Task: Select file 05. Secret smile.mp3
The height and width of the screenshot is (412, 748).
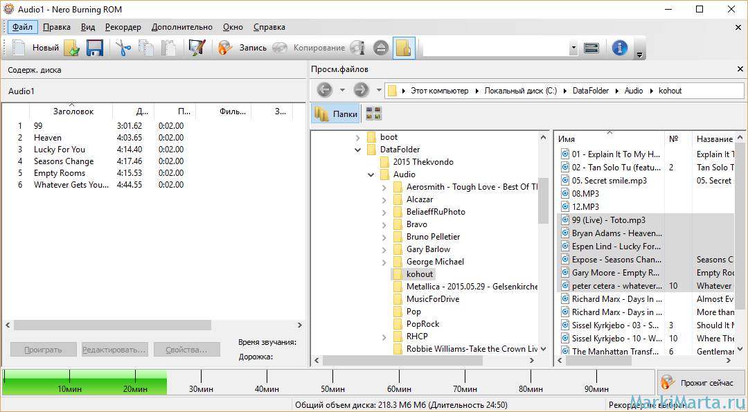Action: 609,181
